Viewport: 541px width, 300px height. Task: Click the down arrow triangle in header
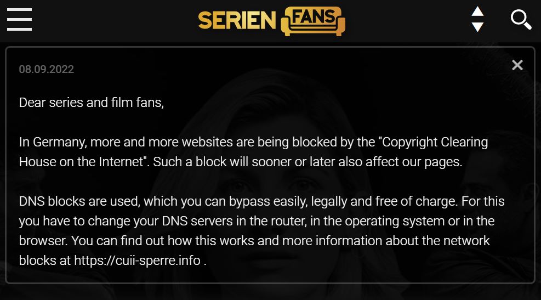477,27
